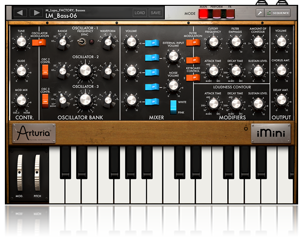Toggle Oscillator 1 mixer blue switch
Viewport: 303px width, 249px height.
tap(152, 43)
